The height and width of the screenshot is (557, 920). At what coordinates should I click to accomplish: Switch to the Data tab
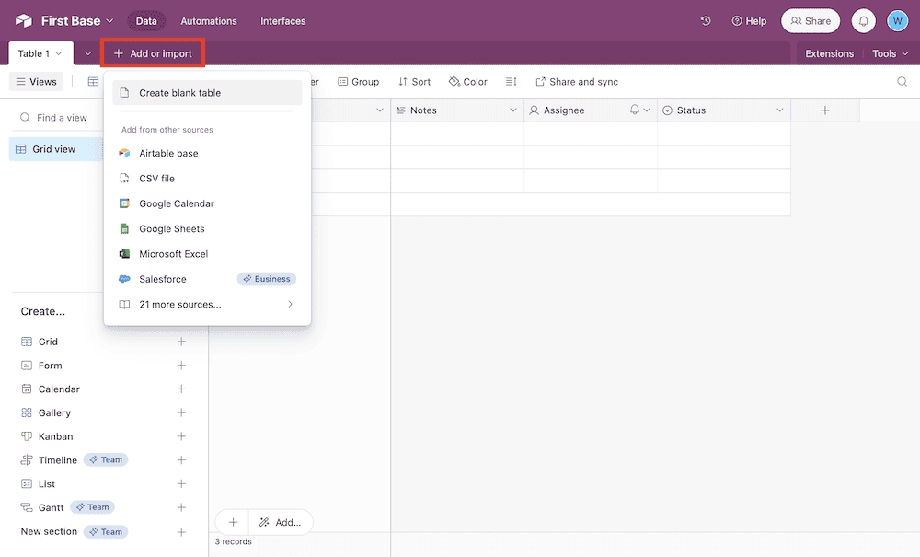tap(146, 21)
